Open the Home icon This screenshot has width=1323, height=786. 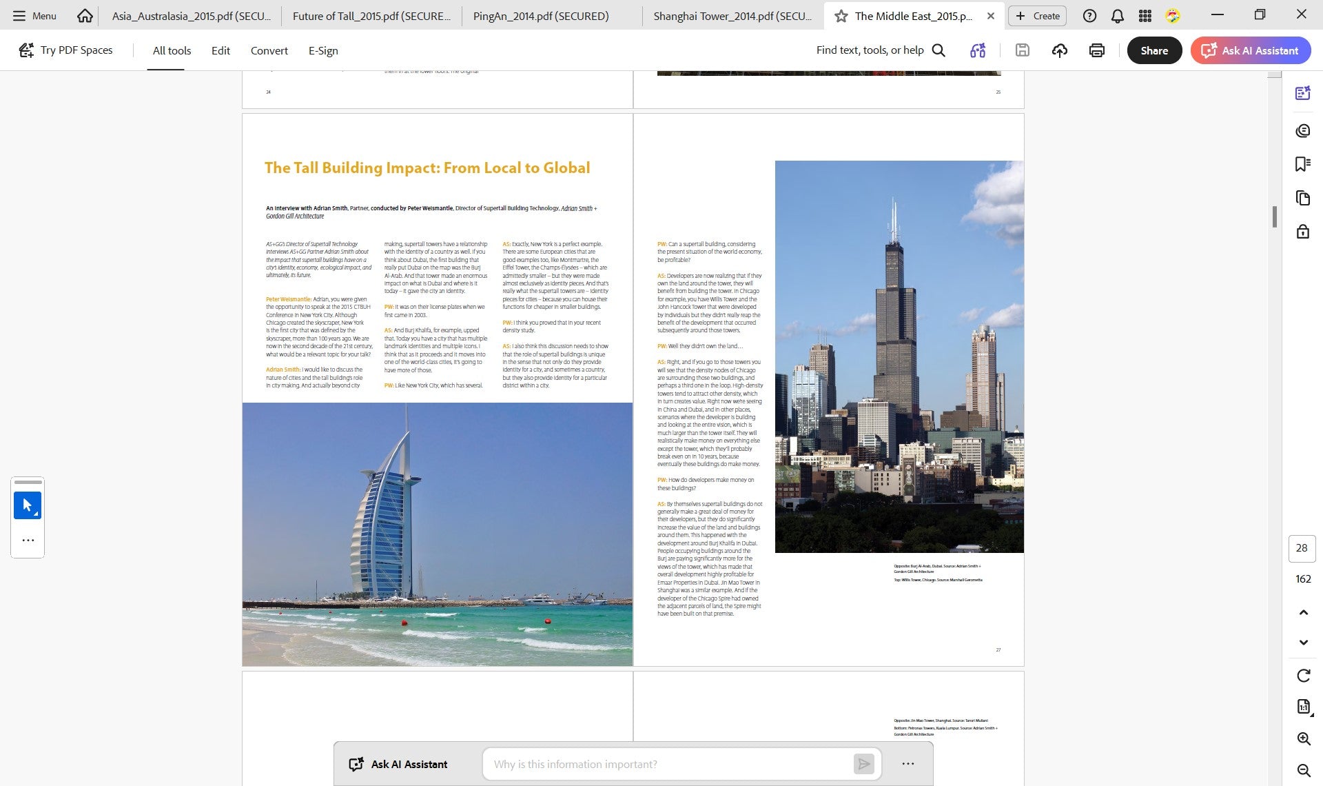(85, 15)
